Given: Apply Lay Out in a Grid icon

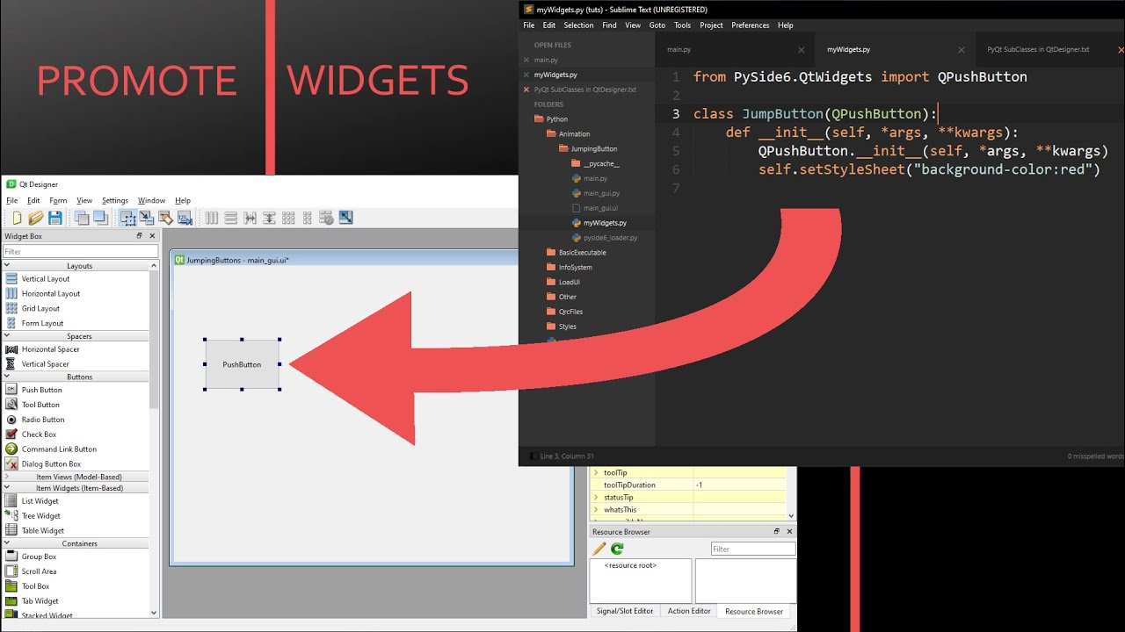Looking at the screenshot, I should (x=288, y=218).
